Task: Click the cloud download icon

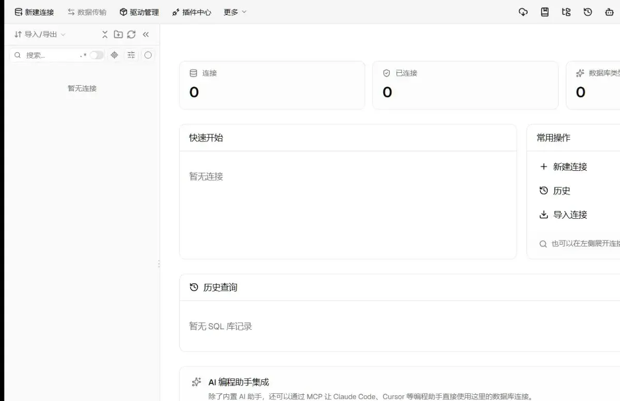Action: tap(523, 12)
